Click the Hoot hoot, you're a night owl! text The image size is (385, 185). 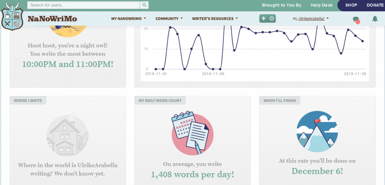coord(68,45)
